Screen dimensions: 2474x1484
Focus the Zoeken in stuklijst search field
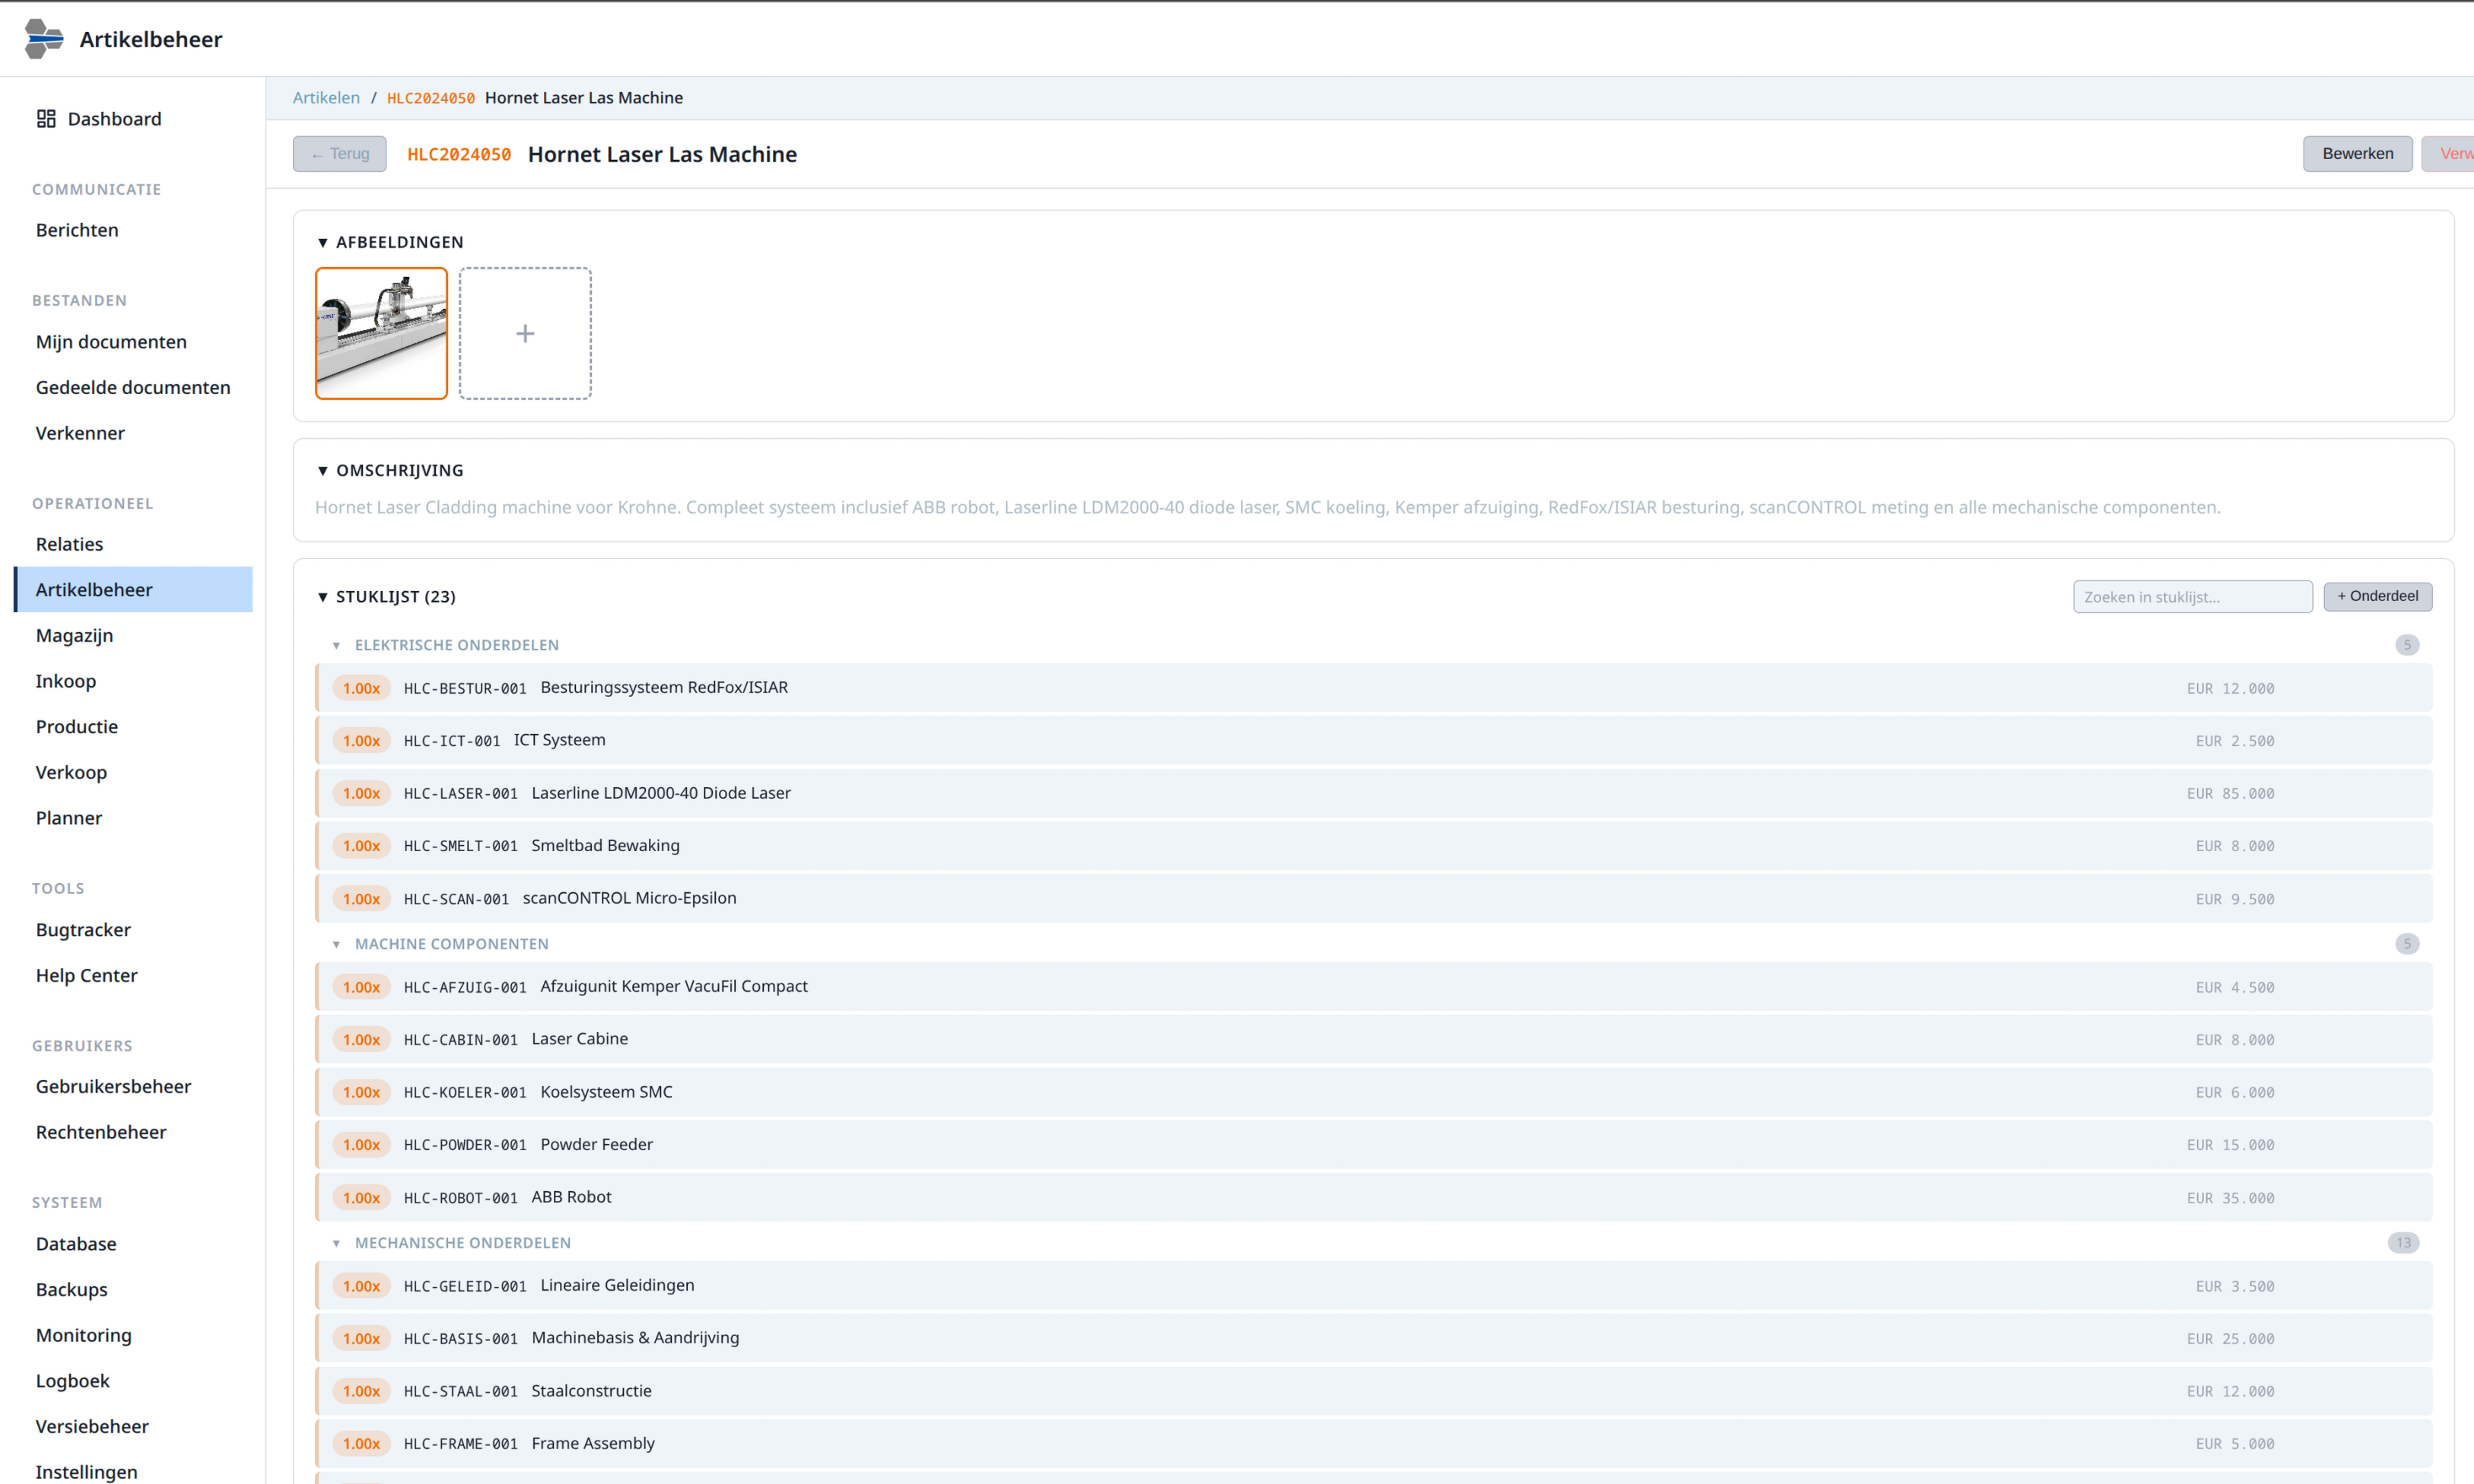(x=2192, y=597)
